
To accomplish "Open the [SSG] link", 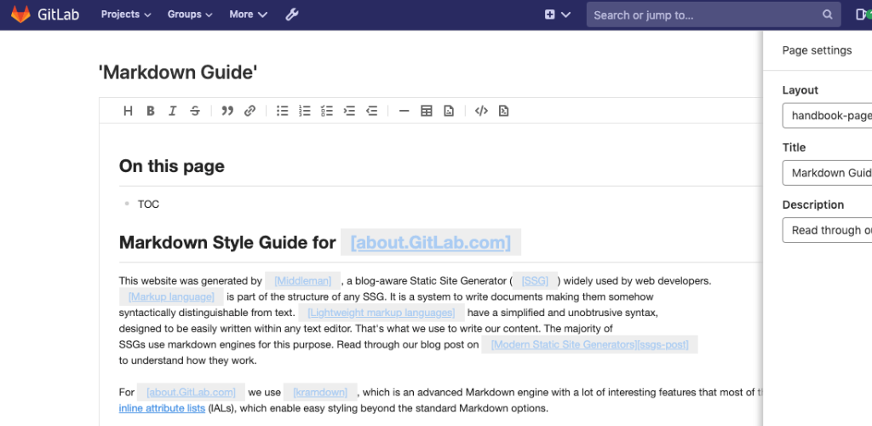I will tap(535, 281).
